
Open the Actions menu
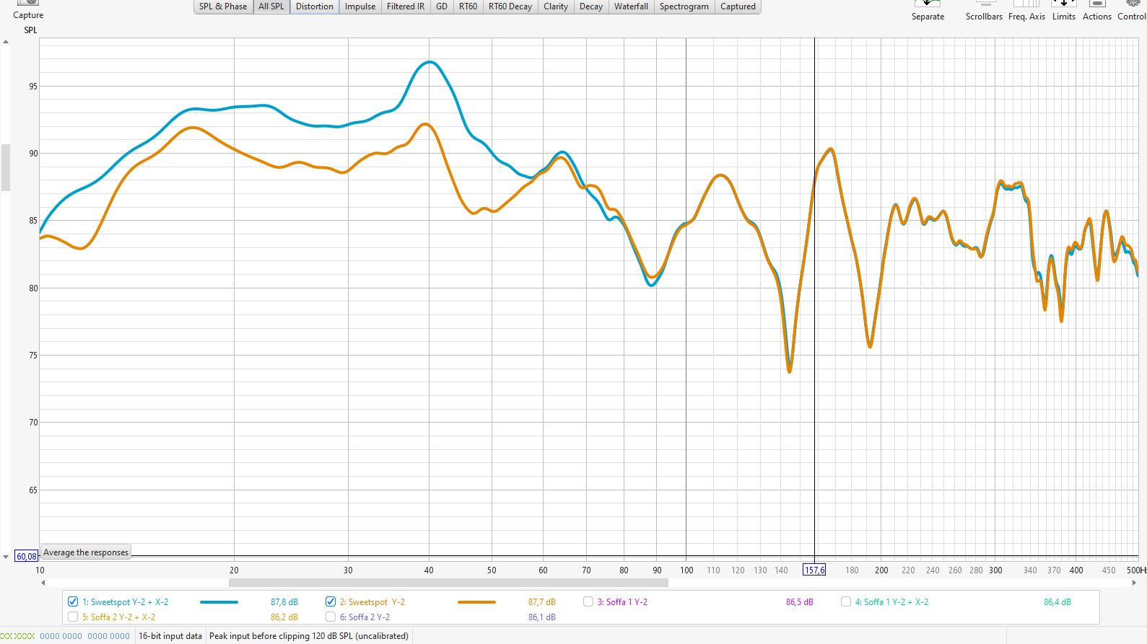coord(1097,10)
